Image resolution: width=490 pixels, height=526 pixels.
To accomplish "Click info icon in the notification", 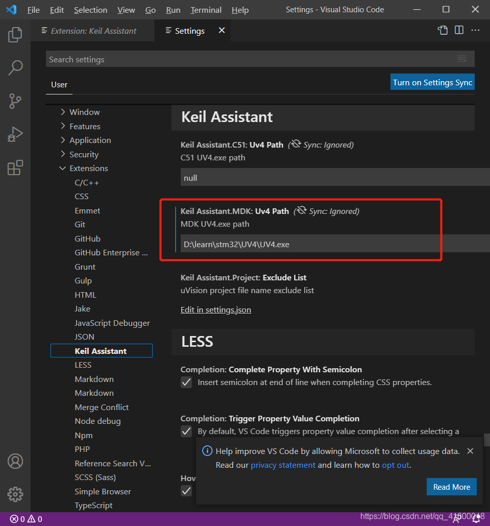I will pyautogui.click(x=207, y=451).
